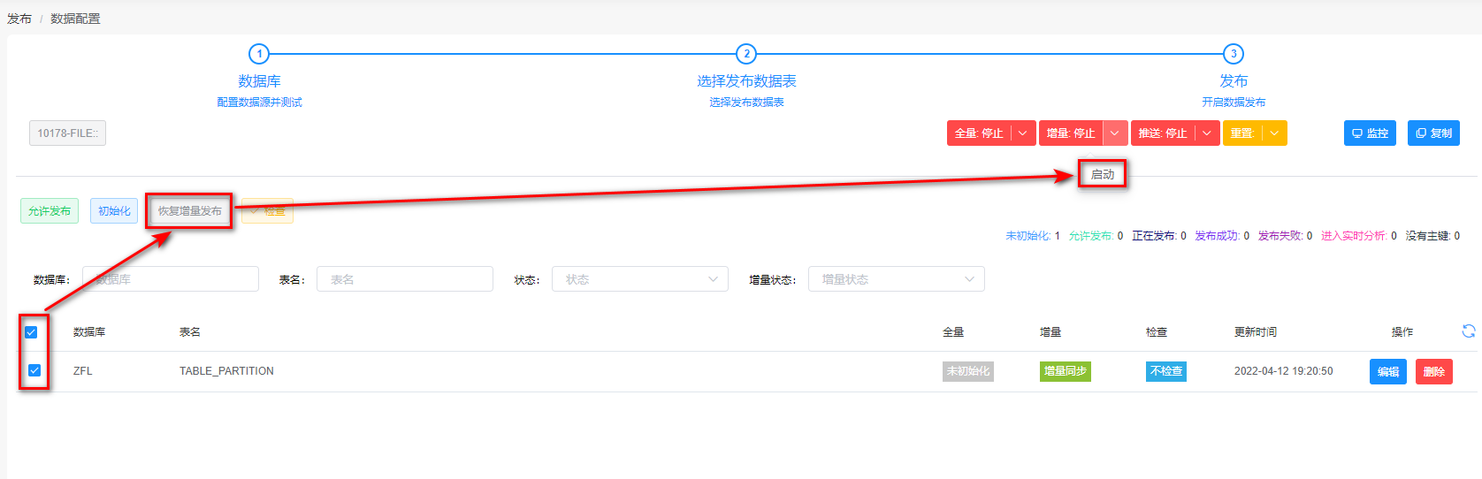This screenshot has width=1482, height=479.
Task: Expand the 推送: 停止 dropdown arrow
Action: pos(1207,133)
